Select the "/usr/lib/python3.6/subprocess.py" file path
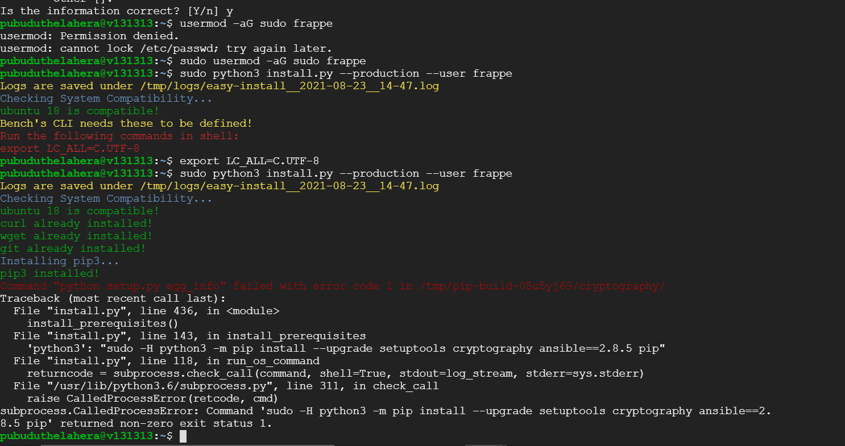 [x=162, y=386]
